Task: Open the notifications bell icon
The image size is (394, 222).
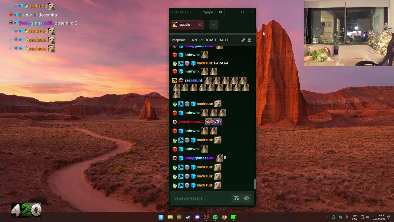Action: [x=388, y=217]
